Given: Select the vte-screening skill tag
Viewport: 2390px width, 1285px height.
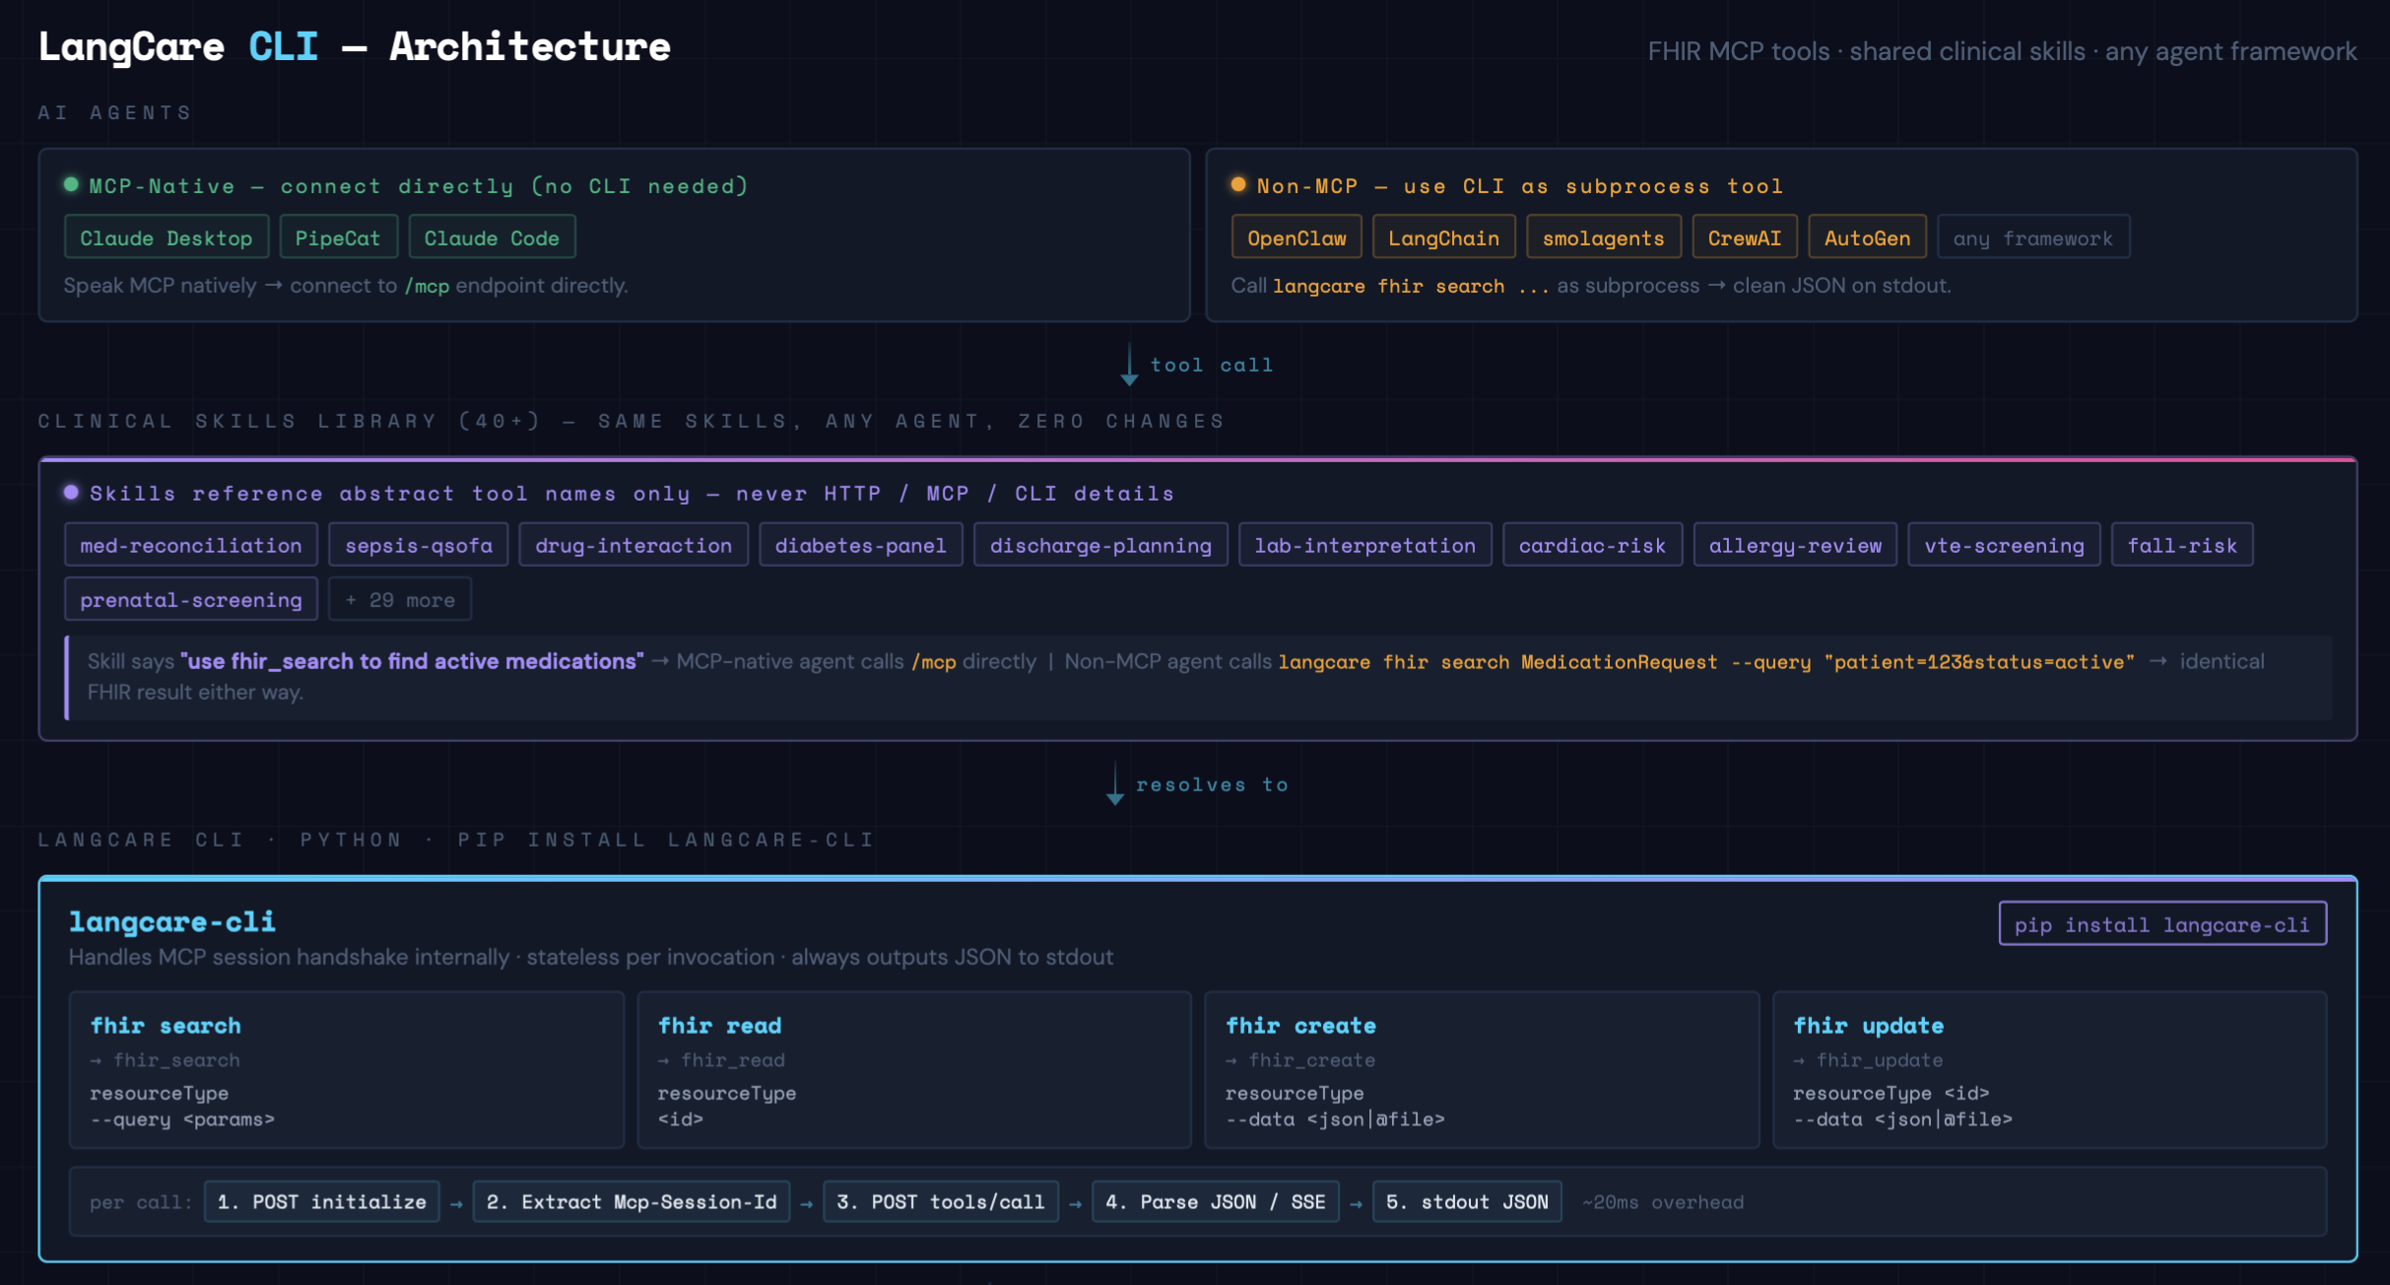Looking at the screenshot, I should [x=2004, y=545].
